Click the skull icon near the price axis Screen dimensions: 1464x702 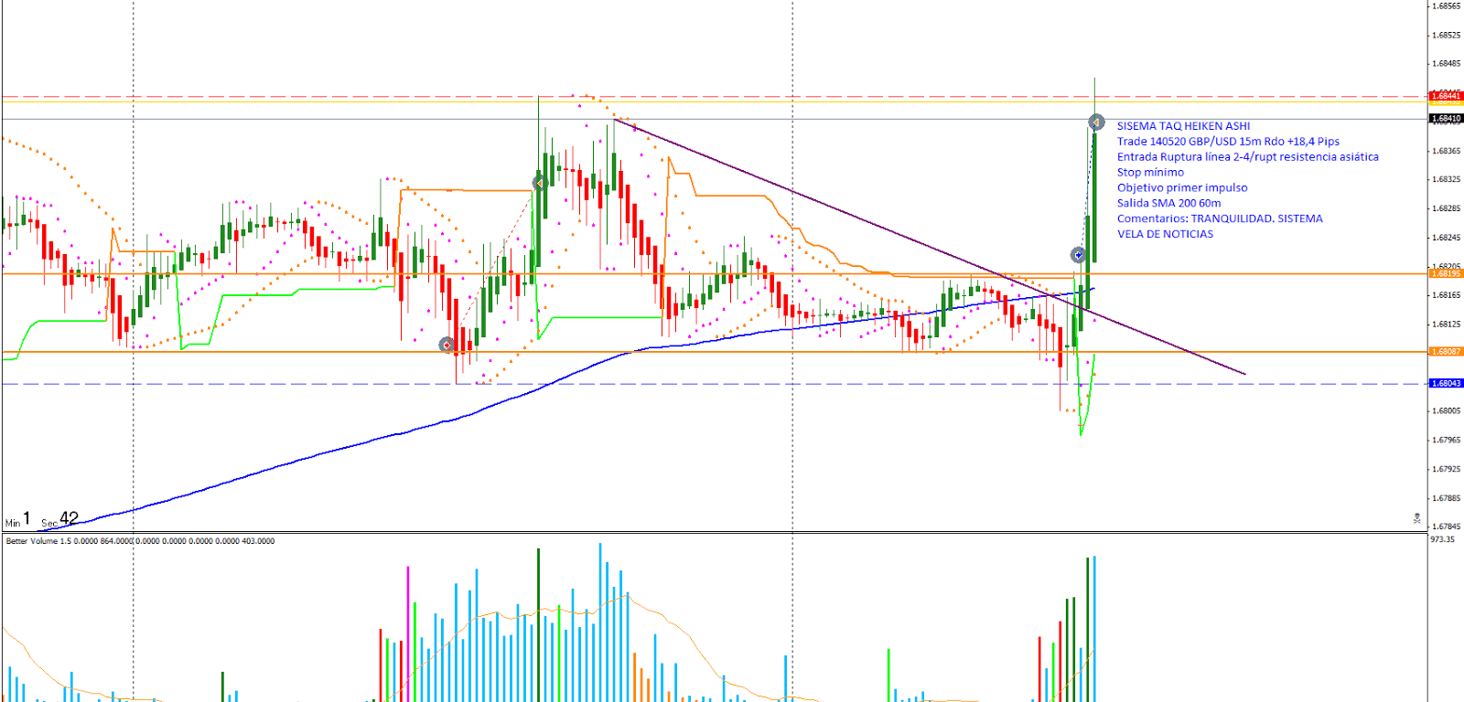click(1416, 518)
